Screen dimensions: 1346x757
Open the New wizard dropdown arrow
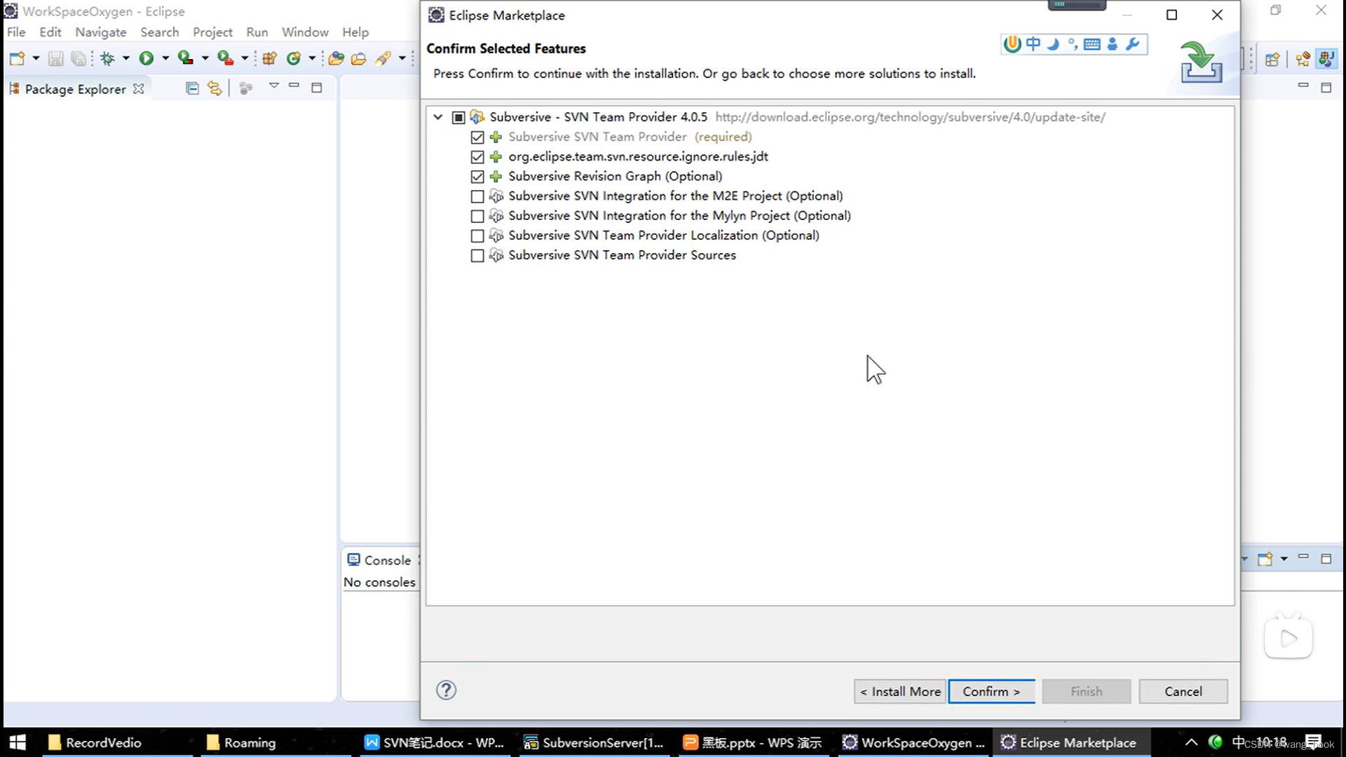pos(36,59)
